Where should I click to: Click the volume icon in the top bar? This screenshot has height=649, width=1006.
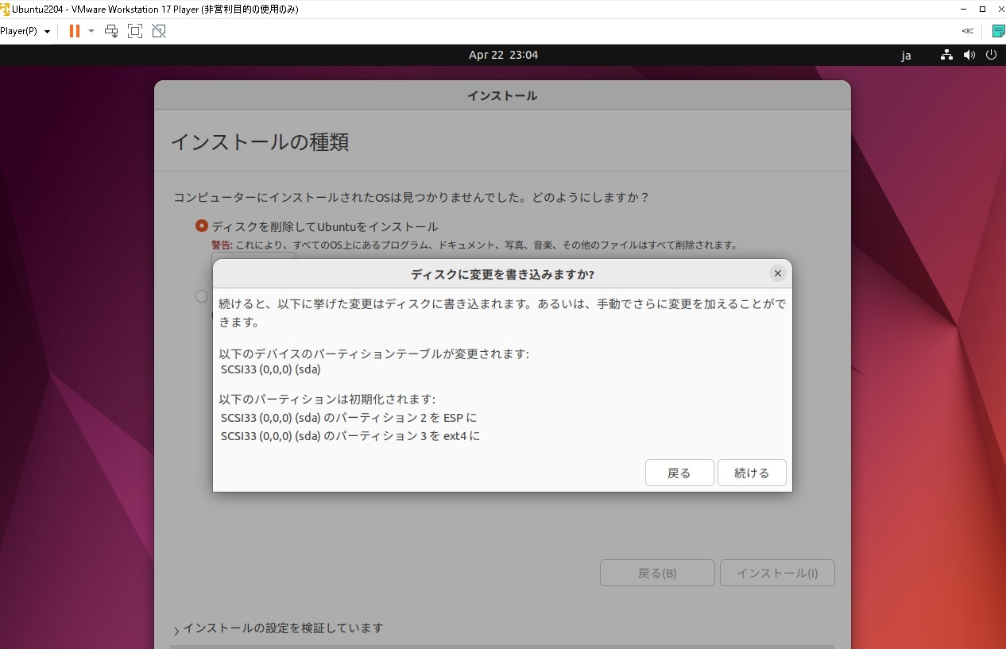coord(969,55)
